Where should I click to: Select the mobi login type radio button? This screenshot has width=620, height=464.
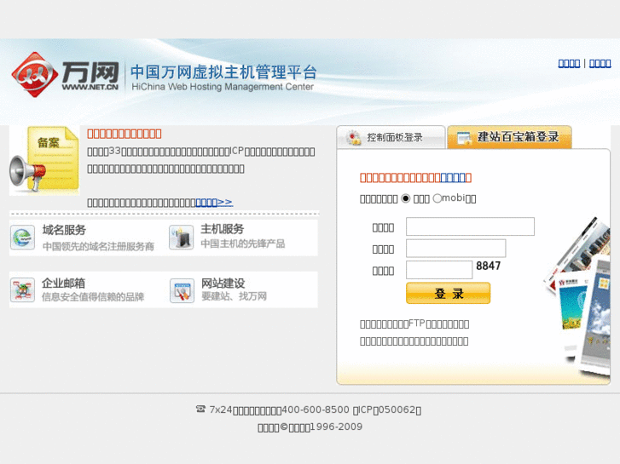pos(437,198)
